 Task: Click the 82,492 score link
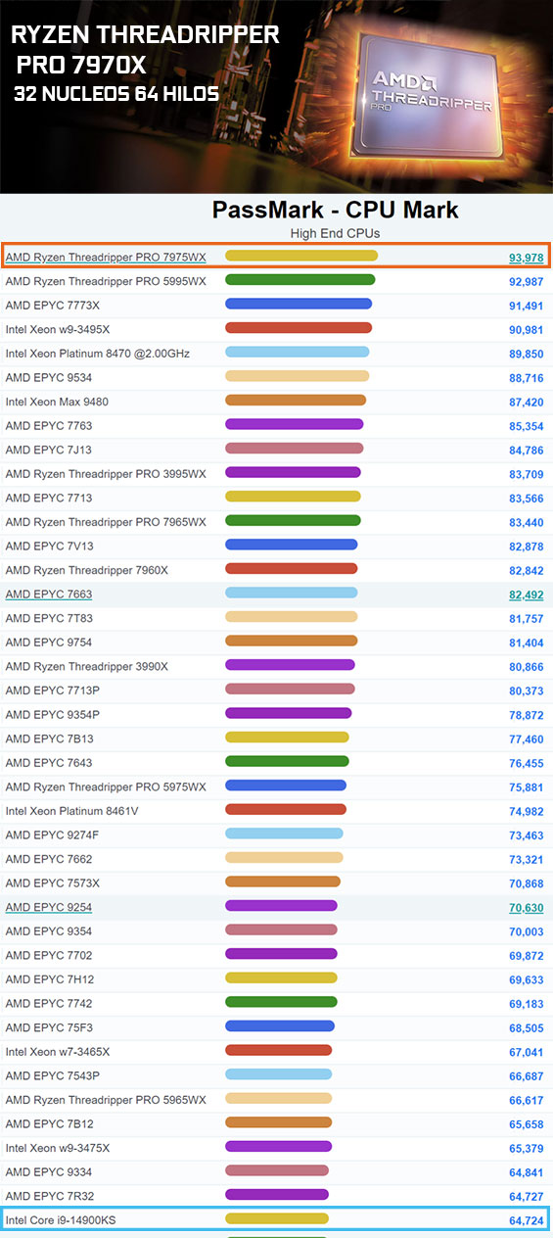coord(526,595)
